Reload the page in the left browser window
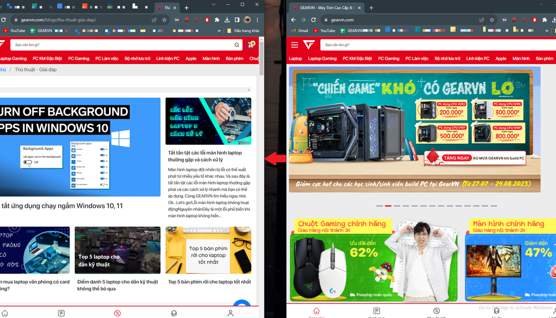Screen dimensions: 556x318 (x=3, y=20)
